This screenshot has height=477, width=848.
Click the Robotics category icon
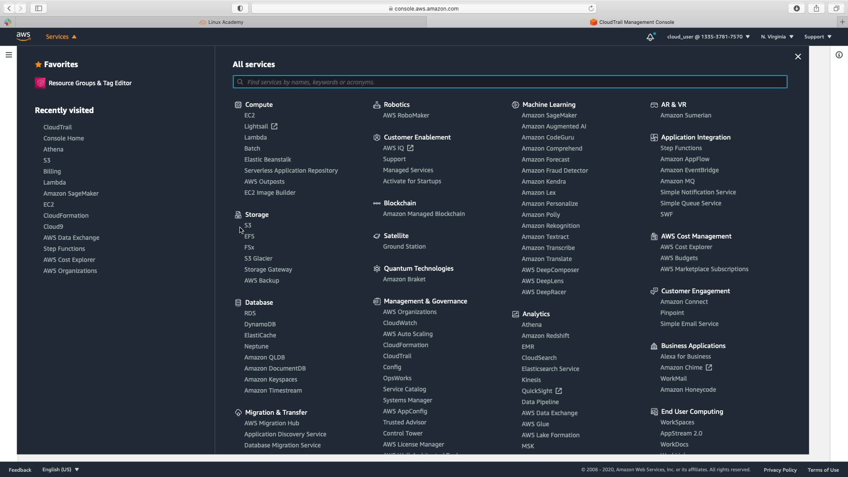tap(377, 104)
